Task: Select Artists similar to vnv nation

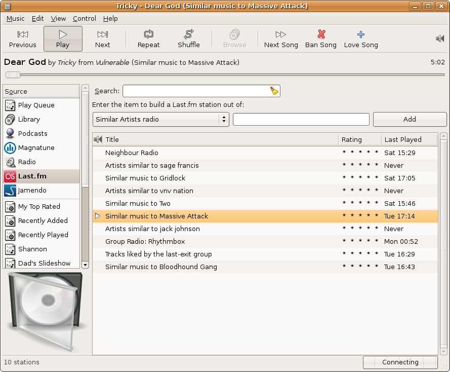Action: click(265, 191)
